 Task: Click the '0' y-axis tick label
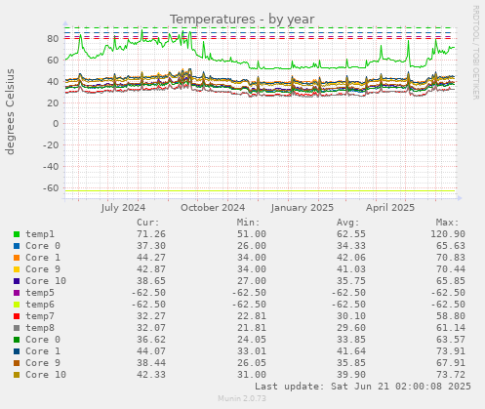click(56, 124)
